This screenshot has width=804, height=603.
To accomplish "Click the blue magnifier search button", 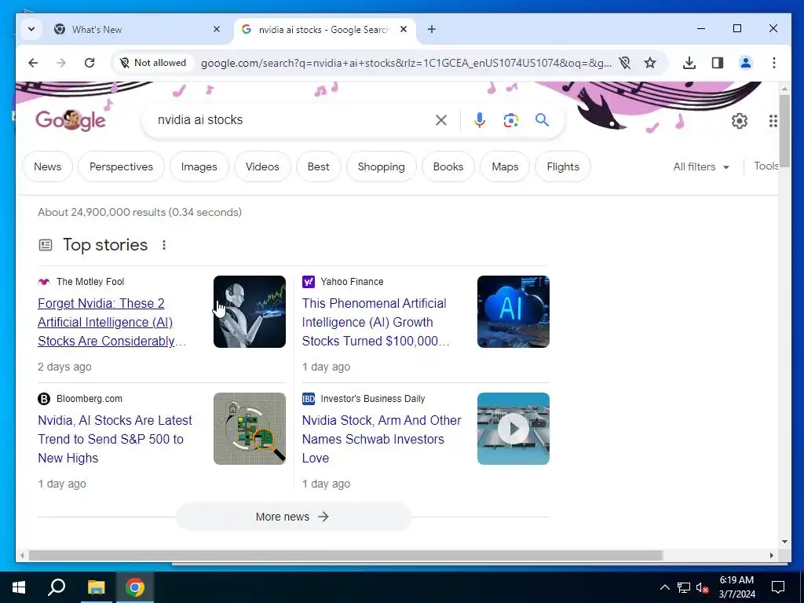I will pos(542,120).
